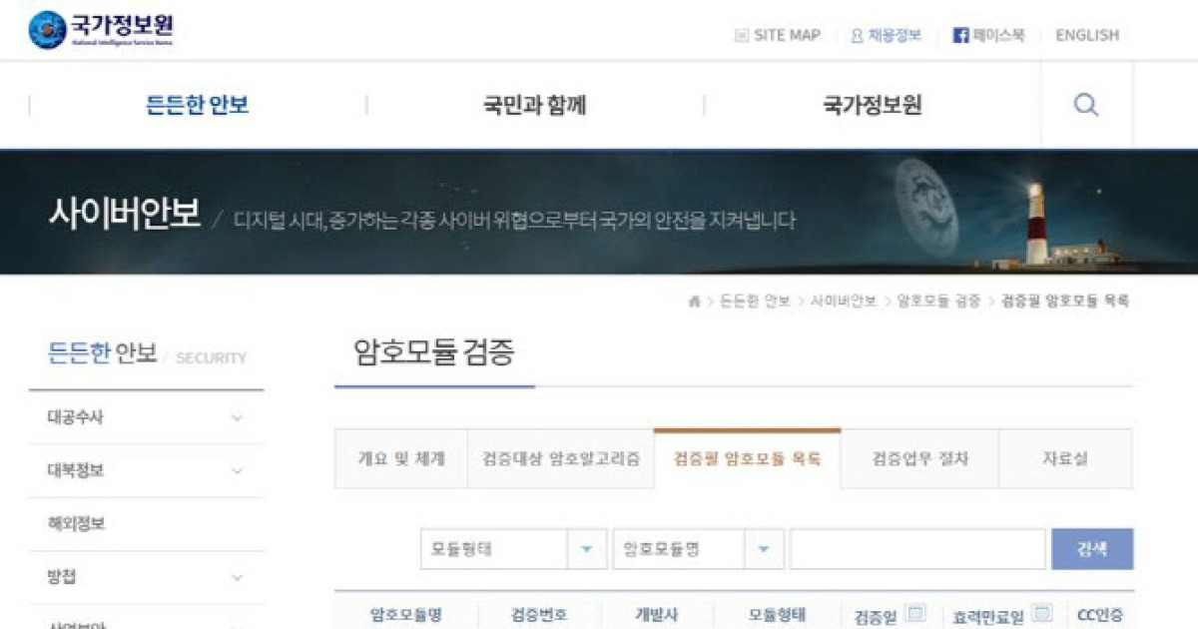Click the 검색 search button

(1092, 548)
